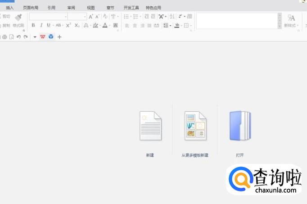
Task: Toggle Italic formatting button
Action: [x=41, y=25]
